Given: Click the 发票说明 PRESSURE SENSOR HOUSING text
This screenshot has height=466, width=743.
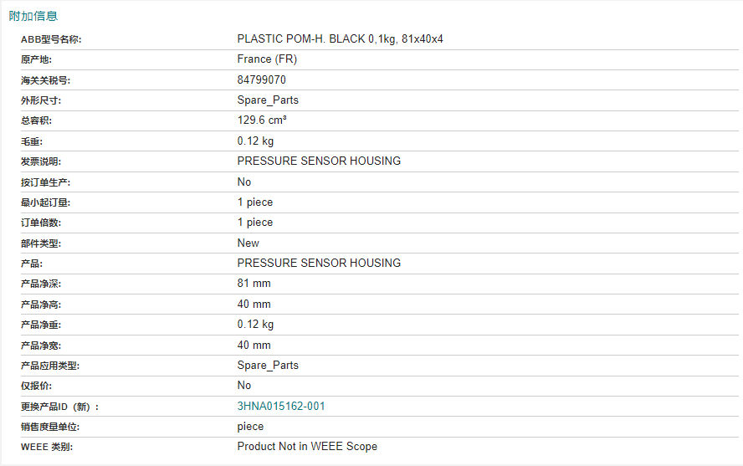Looking at the screenshot, I should [x=319, y=161].
